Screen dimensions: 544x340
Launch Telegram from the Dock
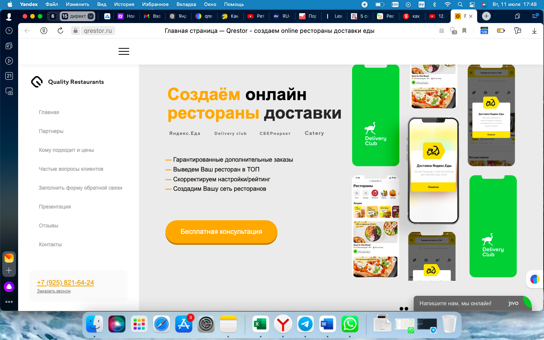305,324
